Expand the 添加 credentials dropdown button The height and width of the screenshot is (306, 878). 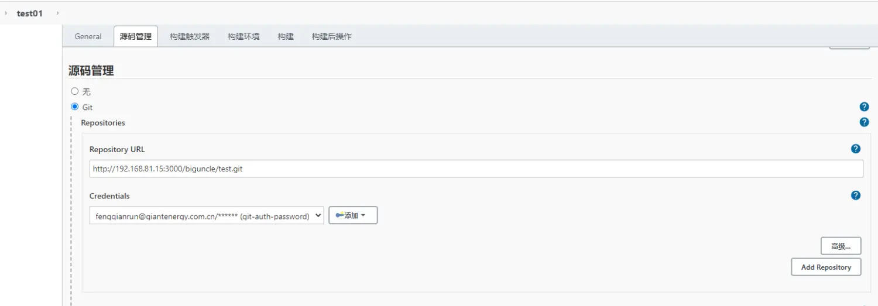click(353, 216)
